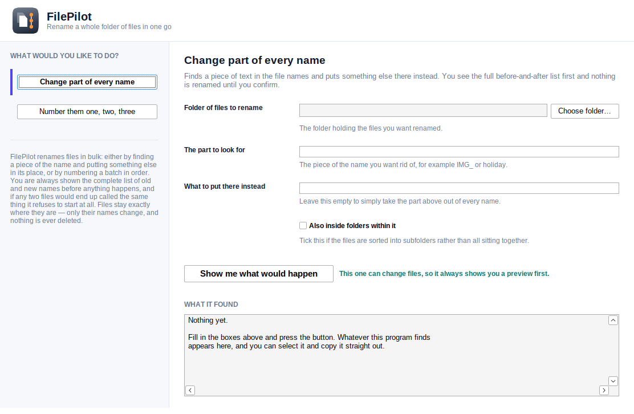Image resolution: width=634 pixels, height=414 pixels.
Task: Click the 'WHAT IT FOUND' section label
Action: tap(211, 305)
